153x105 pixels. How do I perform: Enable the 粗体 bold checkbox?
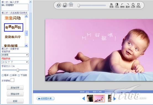coord(3,75)
